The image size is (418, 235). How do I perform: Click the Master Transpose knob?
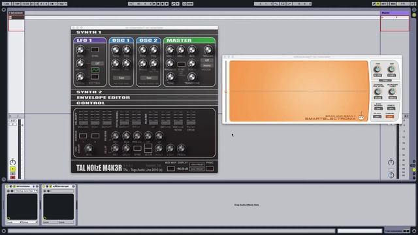(x=191, y=77)
